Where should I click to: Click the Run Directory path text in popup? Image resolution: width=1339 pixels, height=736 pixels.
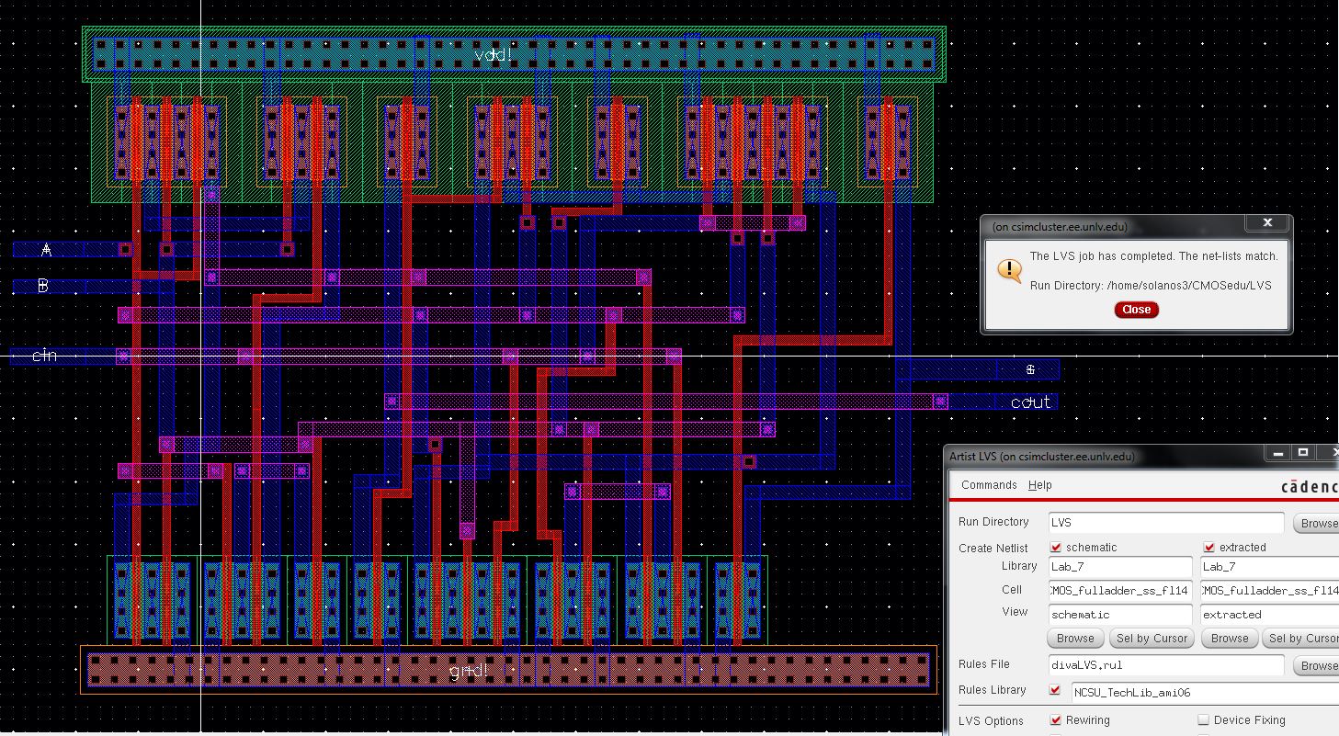(x=1151, y=286)
